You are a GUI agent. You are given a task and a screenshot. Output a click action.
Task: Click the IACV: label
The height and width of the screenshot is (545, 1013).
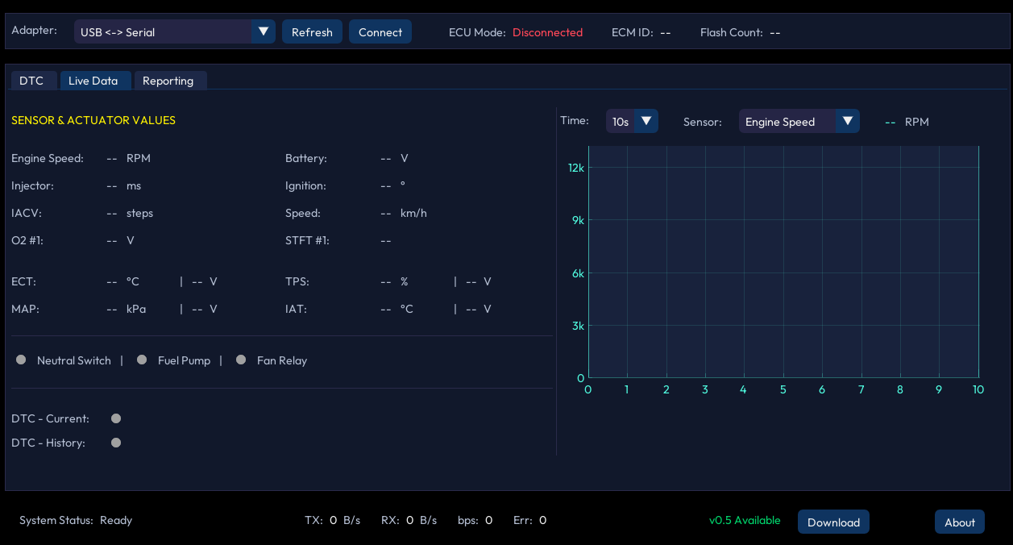27,213
